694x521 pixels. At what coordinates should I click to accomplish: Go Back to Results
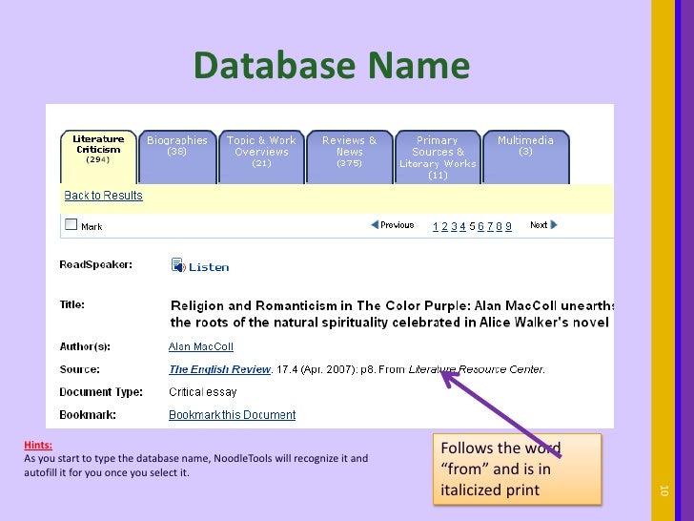(x=104, y=196)
